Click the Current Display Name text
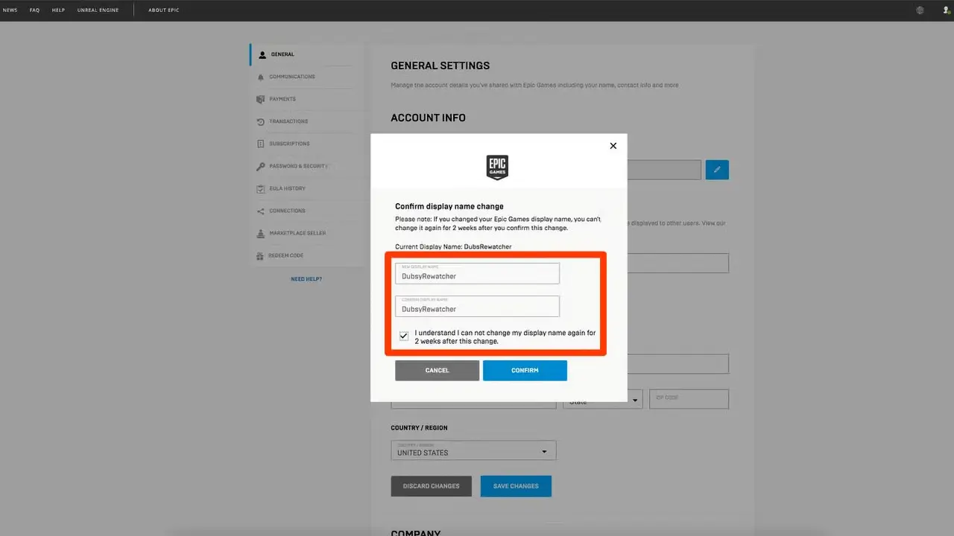Screen dimensions: 954x536 [453, 246]
